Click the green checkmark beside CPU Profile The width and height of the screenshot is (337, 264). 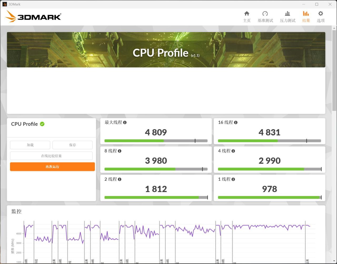(x=42, y=124)
